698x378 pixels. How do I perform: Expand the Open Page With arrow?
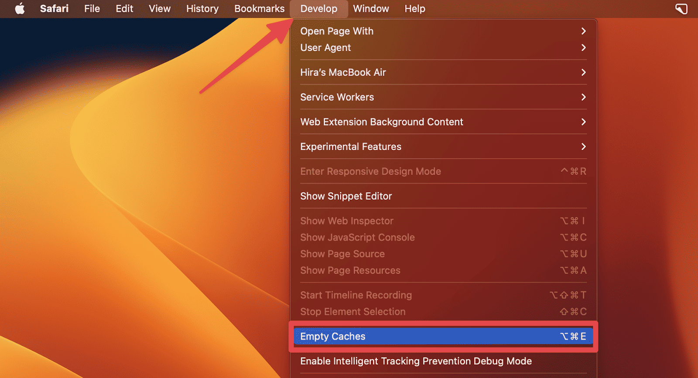[x=583, y=31]
